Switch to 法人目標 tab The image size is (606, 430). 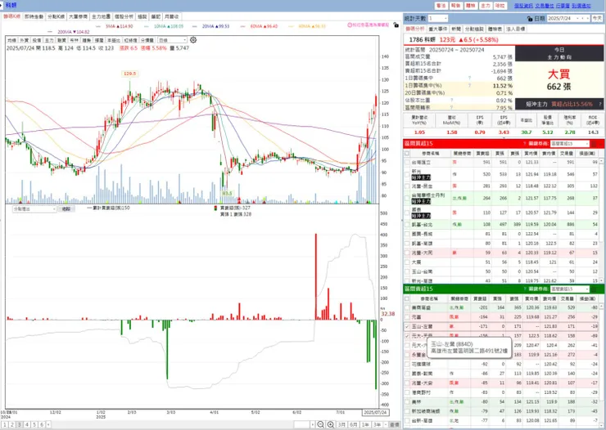coord(516,29)
